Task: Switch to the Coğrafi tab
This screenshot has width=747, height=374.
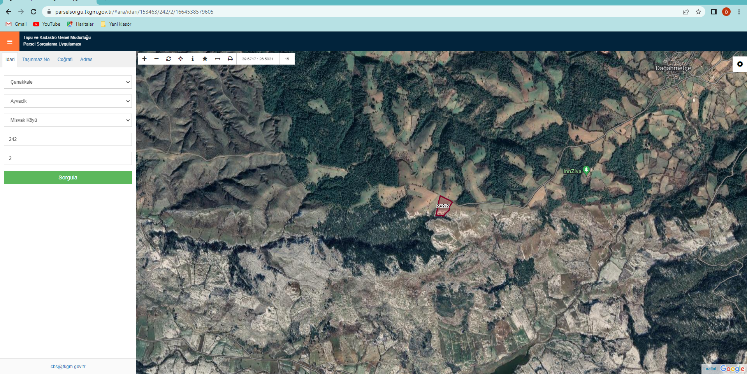Action: (x=65, y=60)
